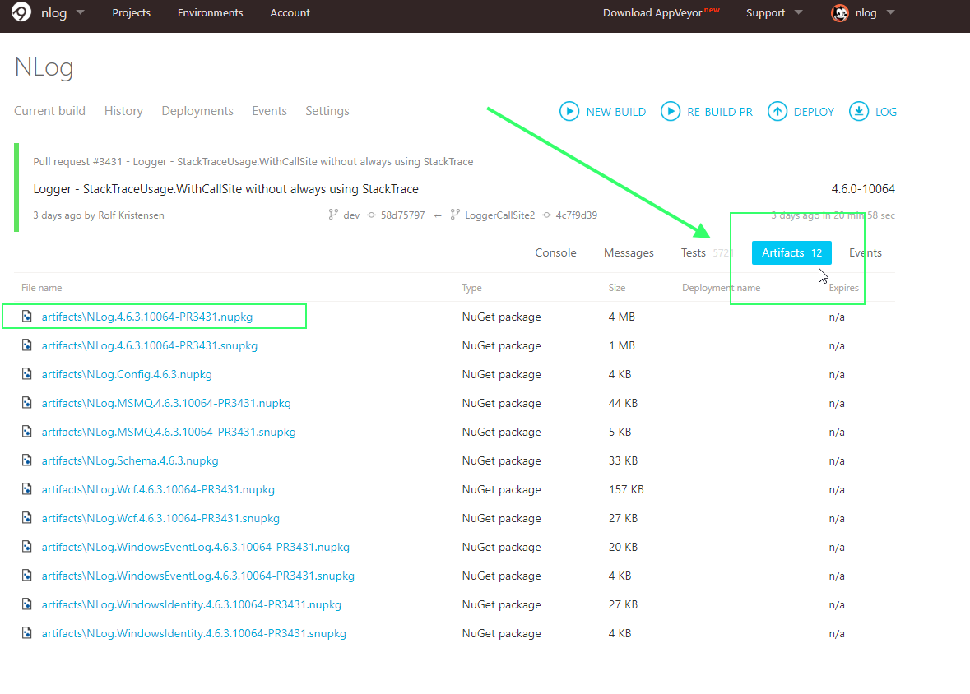Viewport: 970px width, 694px height.
Task: Click the File name column header
Action: (41, 288)
